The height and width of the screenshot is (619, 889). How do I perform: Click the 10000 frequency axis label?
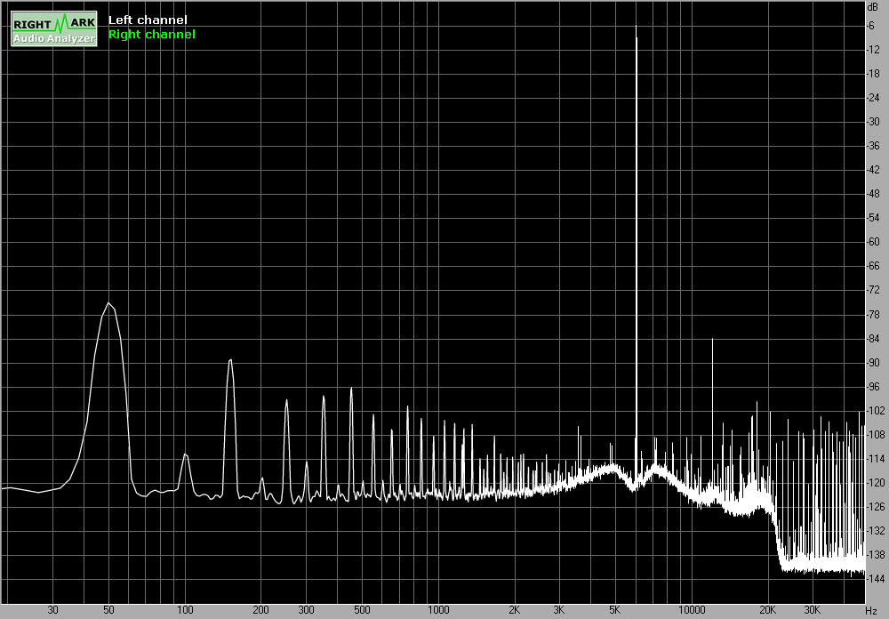point(692,610)
